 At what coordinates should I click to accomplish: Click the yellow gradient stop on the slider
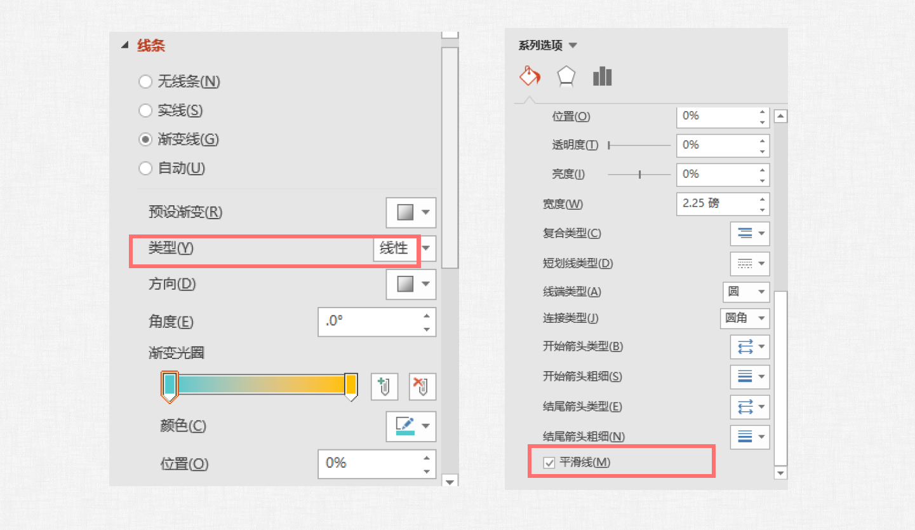[x=351, y=386]
